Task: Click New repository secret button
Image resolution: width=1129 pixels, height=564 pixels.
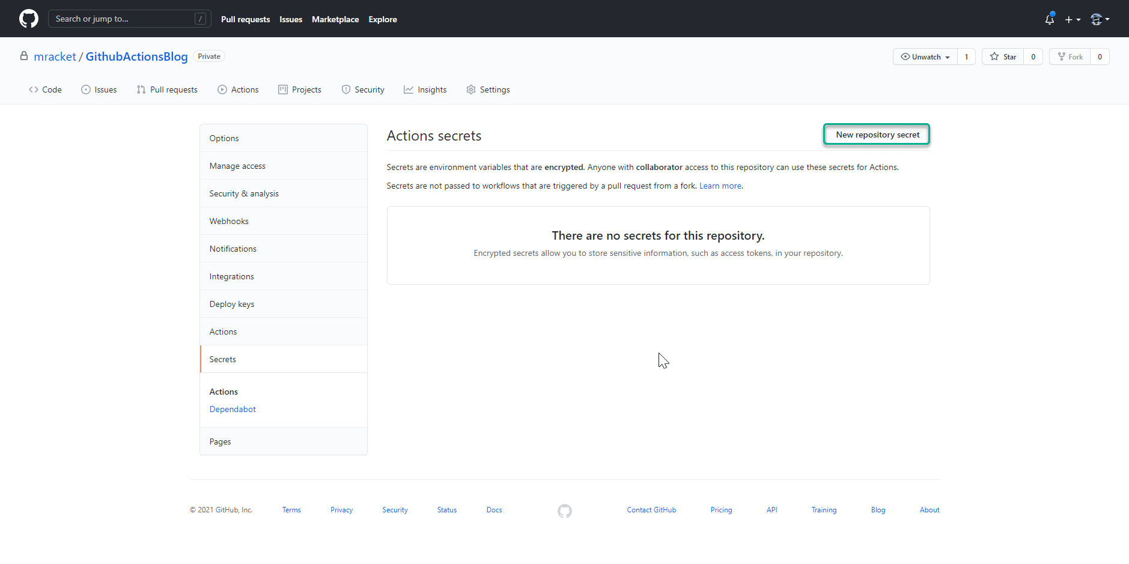Action: 877,135
